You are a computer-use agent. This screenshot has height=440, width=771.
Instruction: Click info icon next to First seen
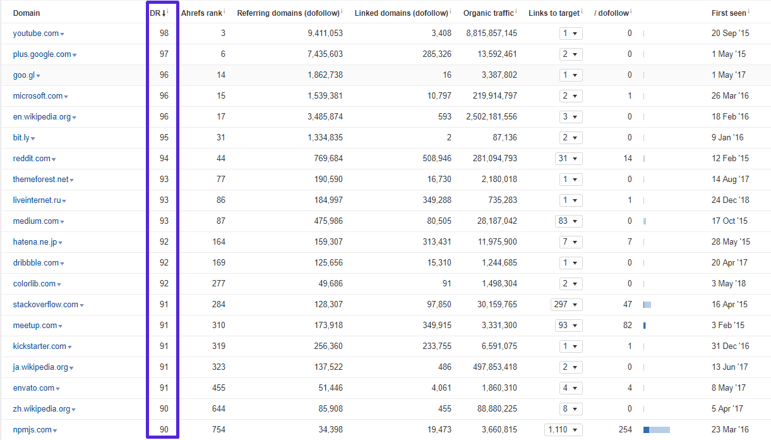click(750, 11)
